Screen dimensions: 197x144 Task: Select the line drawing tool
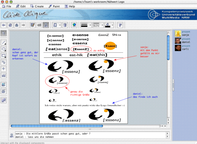4,42
